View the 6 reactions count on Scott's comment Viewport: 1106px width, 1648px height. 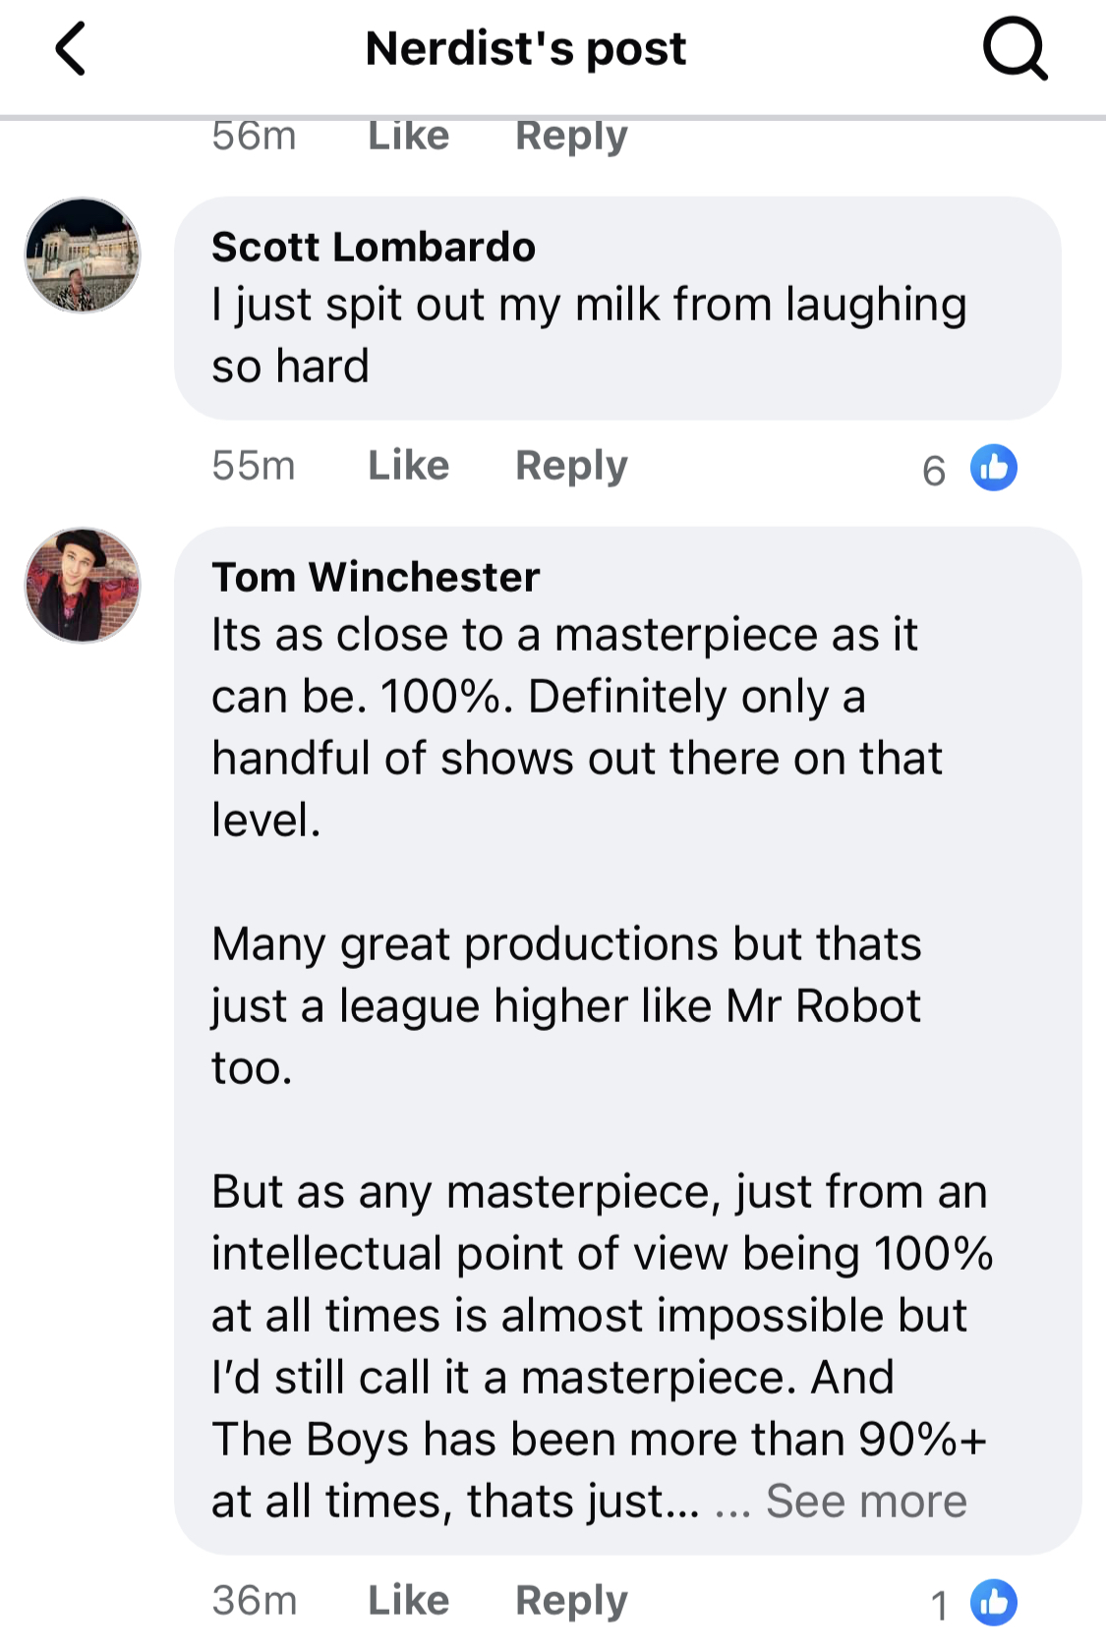coord(934,471)
